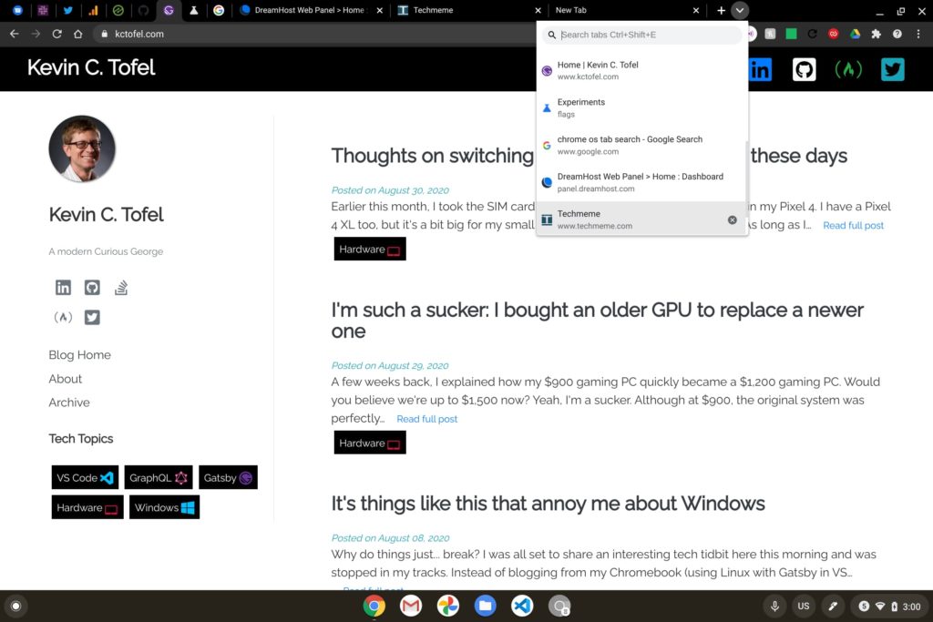
Task: Switch to the DreamHost Web Panel tab
Action: pos(310,10)
